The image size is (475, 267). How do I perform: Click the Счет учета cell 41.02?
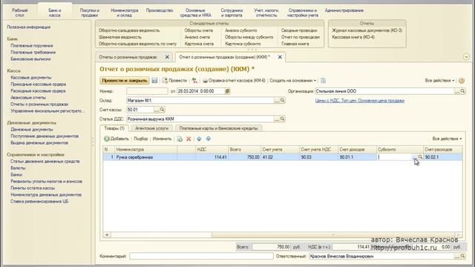coord(280,157)
